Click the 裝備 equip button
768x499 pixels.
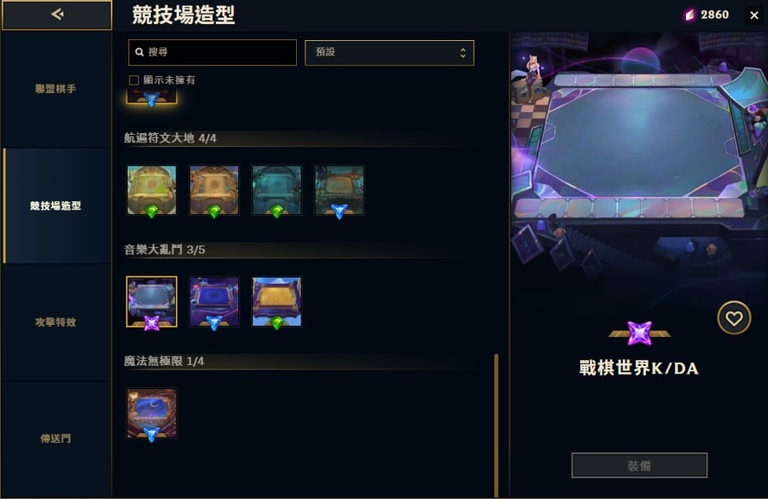pos(639,465)
